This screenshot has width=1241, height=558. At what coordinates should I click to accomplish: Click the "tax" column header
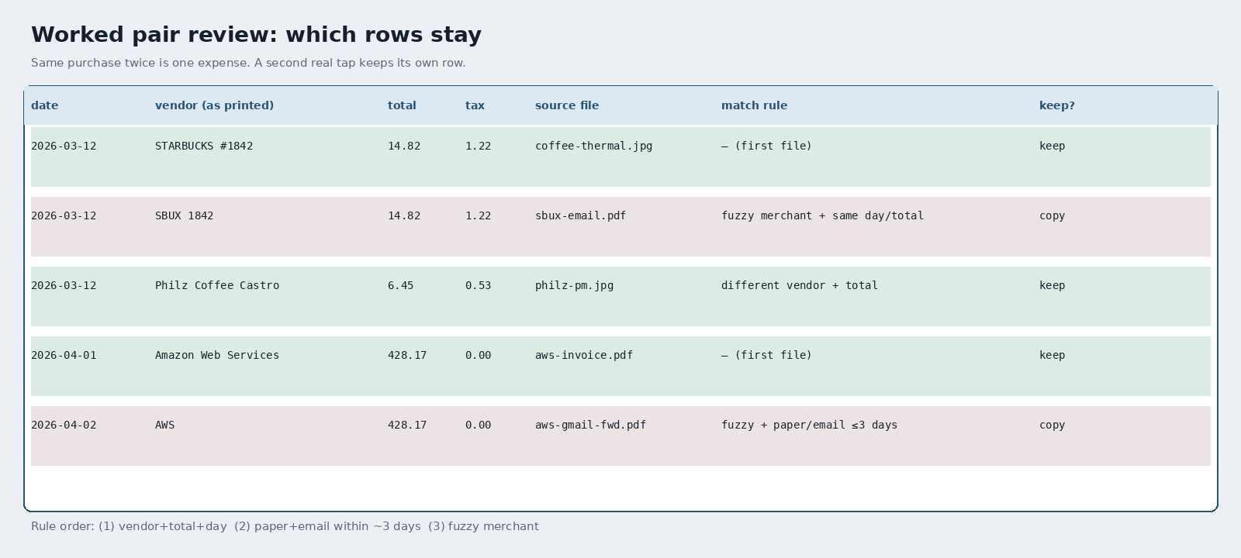(475, 105)
